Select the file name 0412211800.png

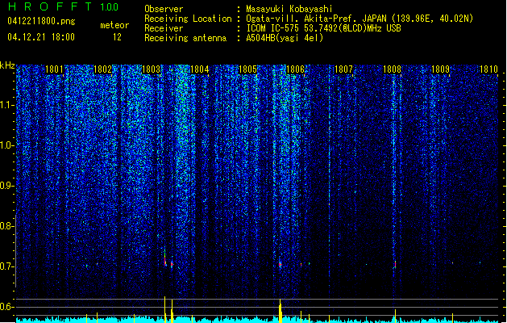41,21
